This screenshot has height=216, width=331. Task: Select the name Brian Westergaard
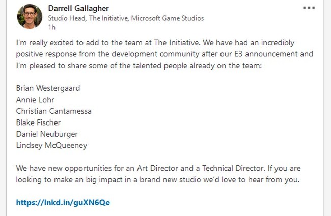tap(48, 88)
